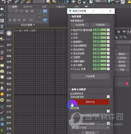Click the teapot icon in left sidebar
This screenshot has width=131, height=134.
tap(2, 9)
